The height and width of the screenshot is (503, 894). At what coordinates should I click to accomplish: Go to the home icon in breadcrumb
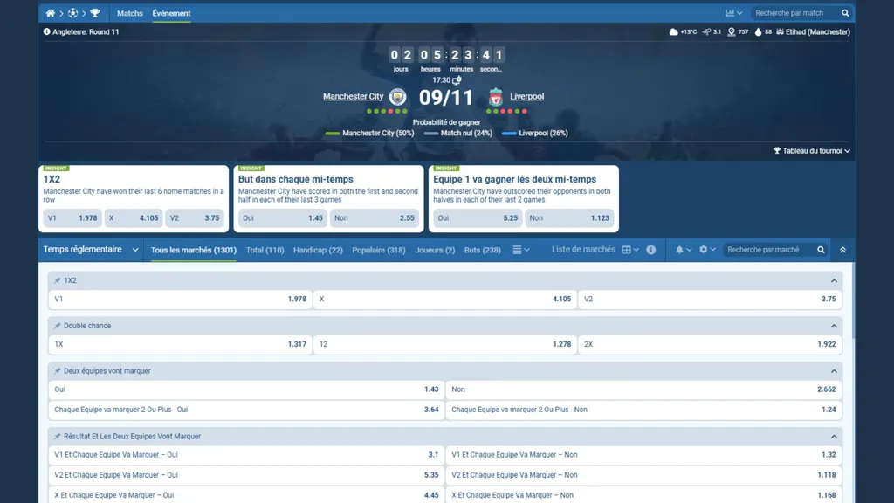coord(51,13)
